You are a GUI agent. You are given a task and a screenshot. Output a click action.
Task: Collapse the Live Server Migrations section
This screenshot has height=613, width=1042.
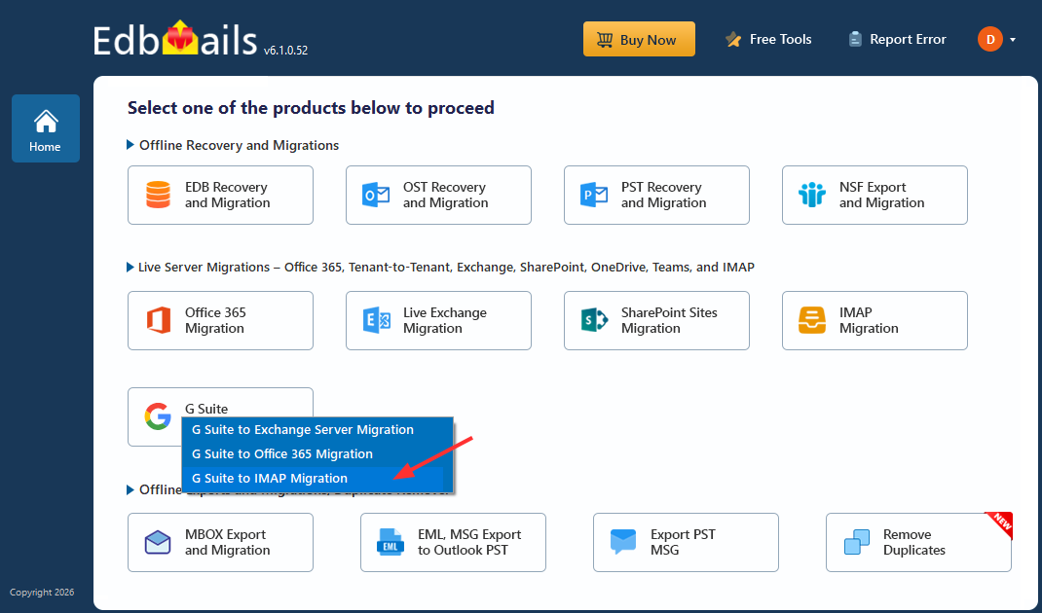point(131,267)
